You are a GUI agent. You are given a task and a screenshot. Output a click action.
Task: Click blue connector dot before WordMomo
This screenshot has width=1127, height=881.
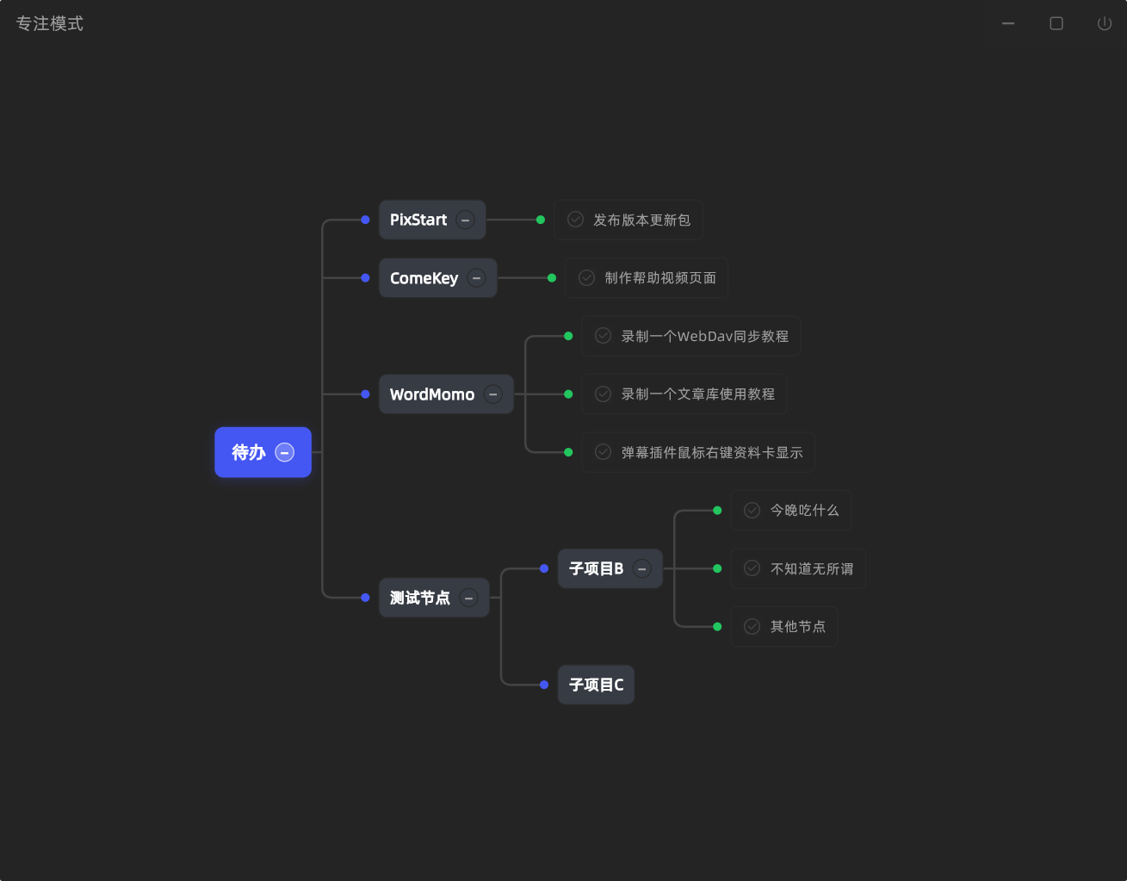365,394
